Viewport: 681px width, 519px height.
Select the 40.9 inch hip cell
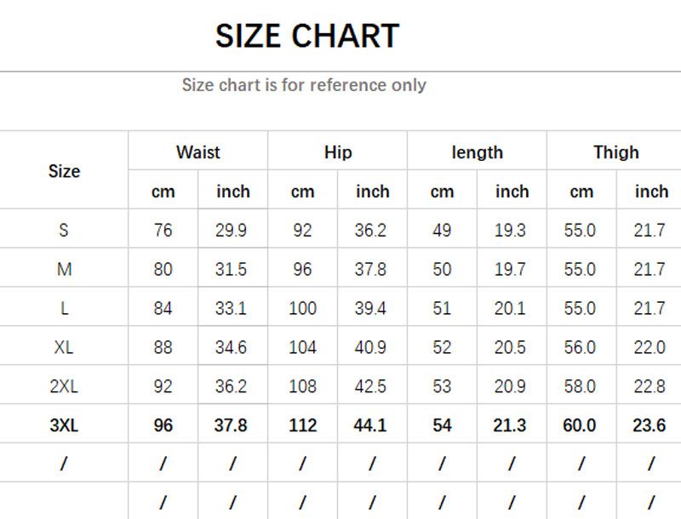pos(370,347)
